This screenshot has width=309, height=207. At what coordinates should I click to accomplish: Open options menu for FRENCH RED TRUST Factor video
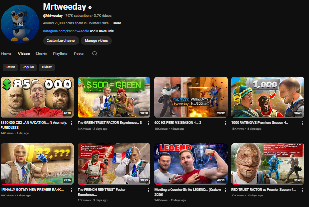tap(149, 190)
